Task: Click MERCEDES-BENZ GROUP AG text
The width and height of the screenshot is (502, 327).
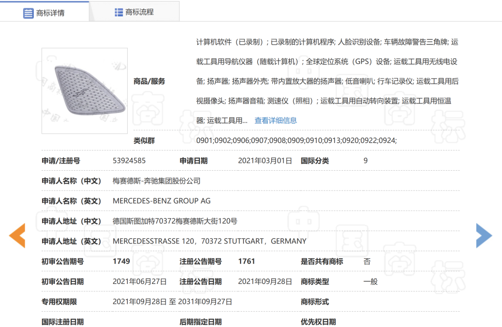Action: click(162, 201)
